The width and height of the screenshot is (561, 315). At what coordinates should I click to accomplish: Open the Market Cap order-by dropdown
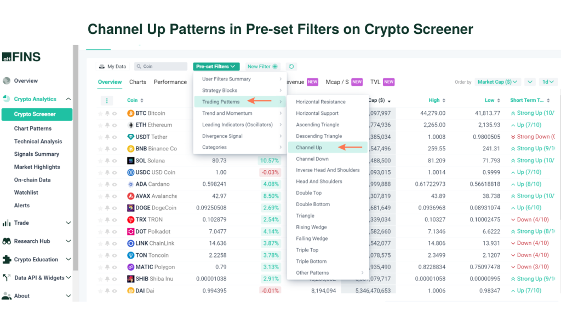coord(497,81)
